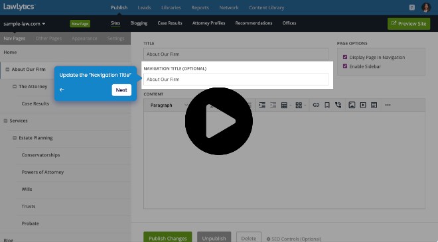
Task: Toggle Enable Sidebar checkbox
Action: (345, 66)
